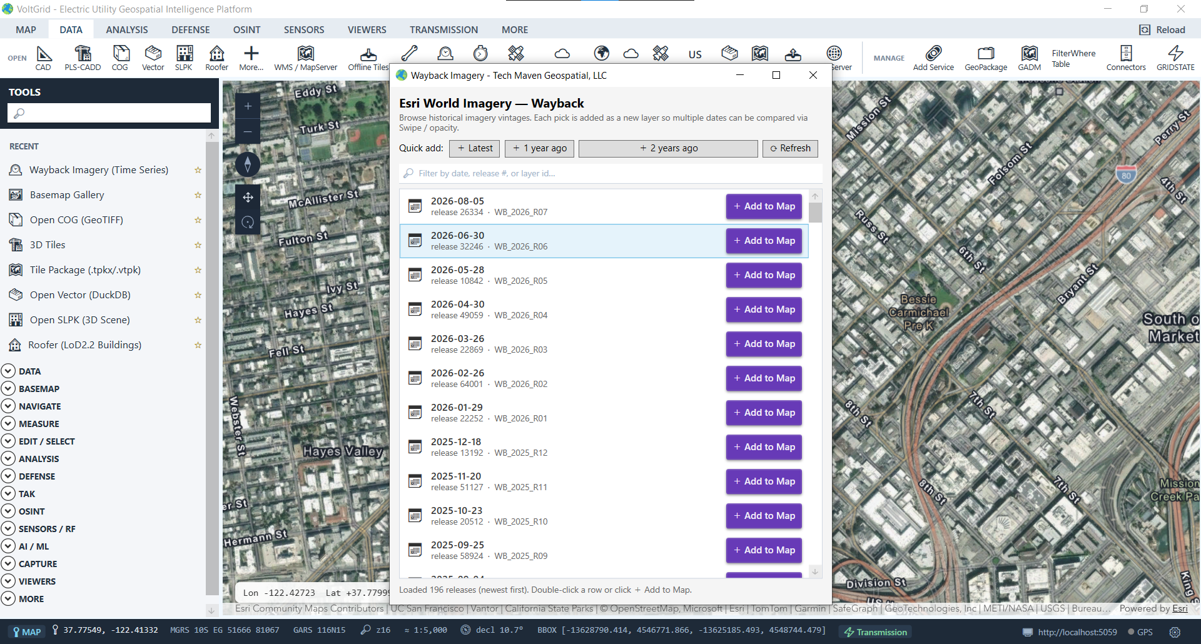The height and width of the screenshot is (644, 1201).
Task: Open the COG raster tool
Action: (x=120, y=58)
